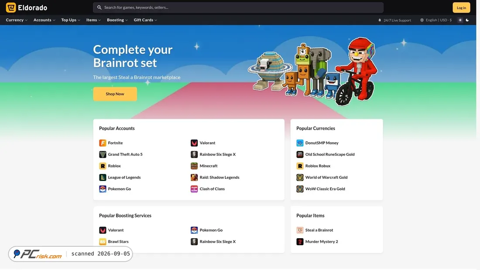The height and width of the screenshot is (270, 480).
Task: Click the Log in button
Action: tap(461, 8)
